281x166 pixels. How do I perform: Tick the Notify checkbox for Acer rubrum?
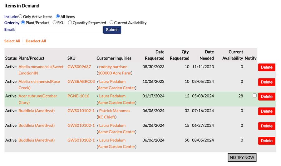(x=254, y=96)
